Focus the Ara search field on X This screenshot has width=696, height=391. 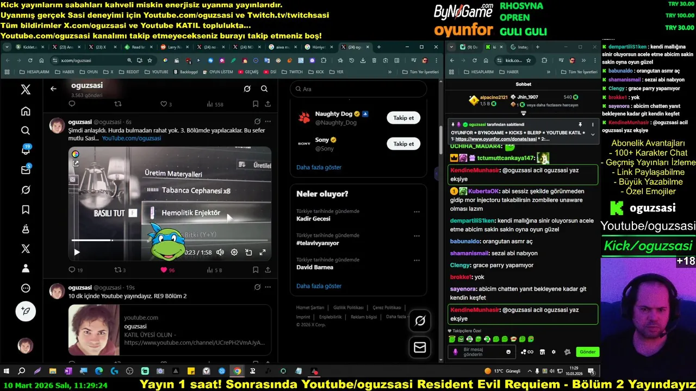point(358,89)
